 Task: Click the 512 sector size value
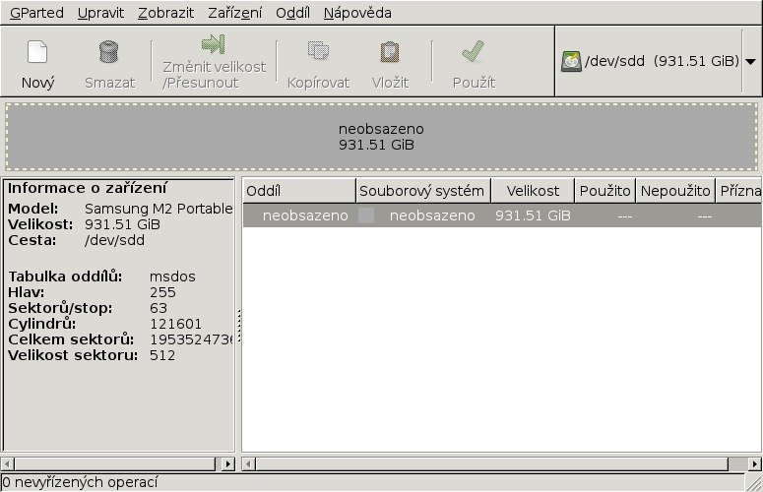click(x=162, y=355)
